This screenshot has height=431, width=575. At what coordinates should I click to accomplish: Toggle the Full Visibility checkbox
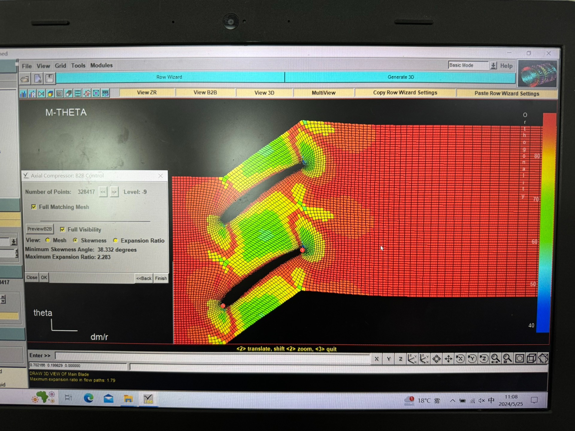(x=62, y=230)
